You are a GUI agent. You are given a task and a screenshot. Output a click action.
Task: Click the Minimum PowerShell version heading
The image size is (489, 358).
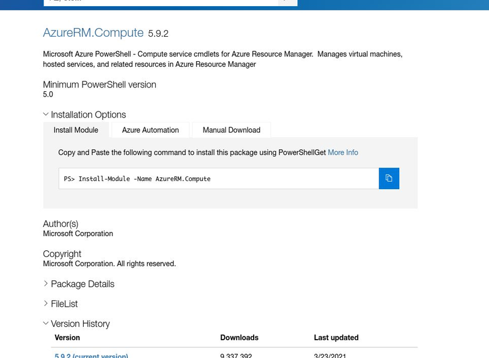tap(100, 84)
